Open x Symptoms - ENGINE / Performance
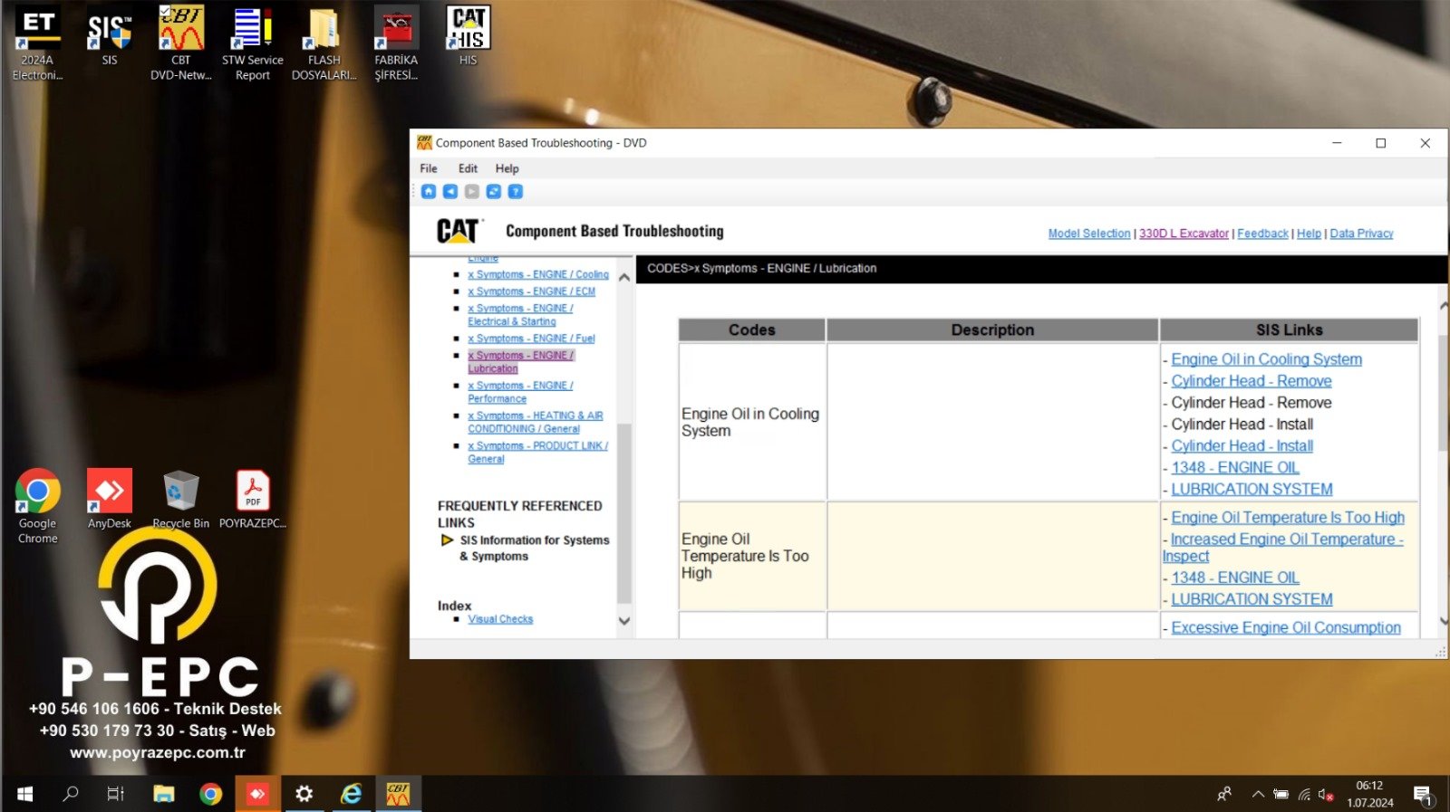Viewport: 1450px width, 812px height. [x=520, y=392]
